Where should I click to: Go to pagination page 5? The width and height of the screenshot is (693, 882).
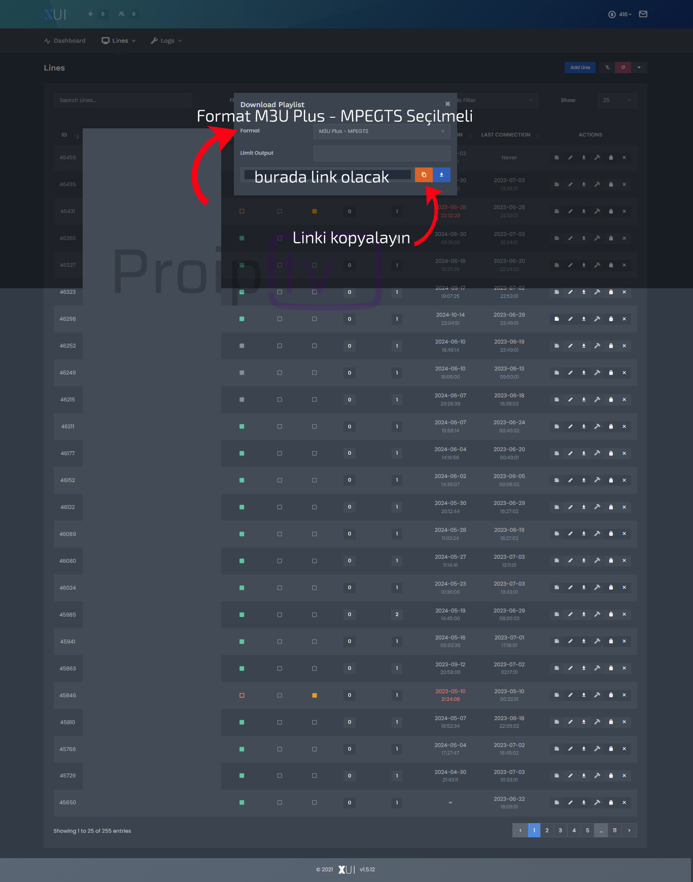coord(587,831)
